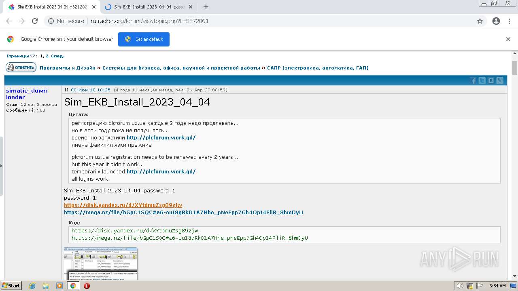Open Системы для бизнеса, офиса breadcrumb link
This screenshot has height=291, width=518.
(181, 68)
